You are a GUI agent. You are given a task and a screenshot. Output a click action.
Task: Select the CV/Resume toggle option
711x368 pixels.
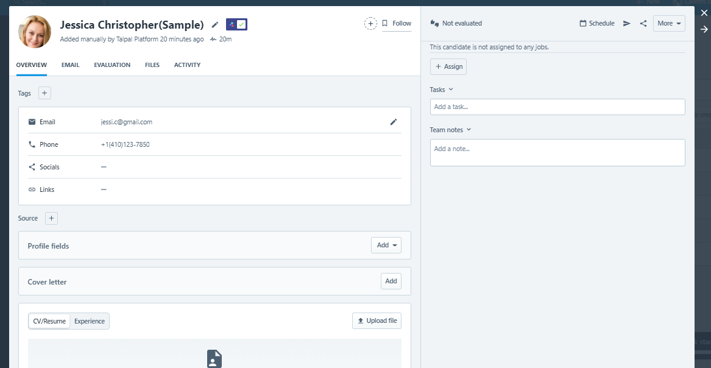click(x=49, y=321)
